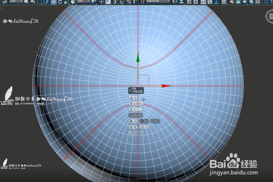Viewport: 273px width, 182px height.
Task: Toggle the greyed third option beside Open Chamfer
Action: 155,121
